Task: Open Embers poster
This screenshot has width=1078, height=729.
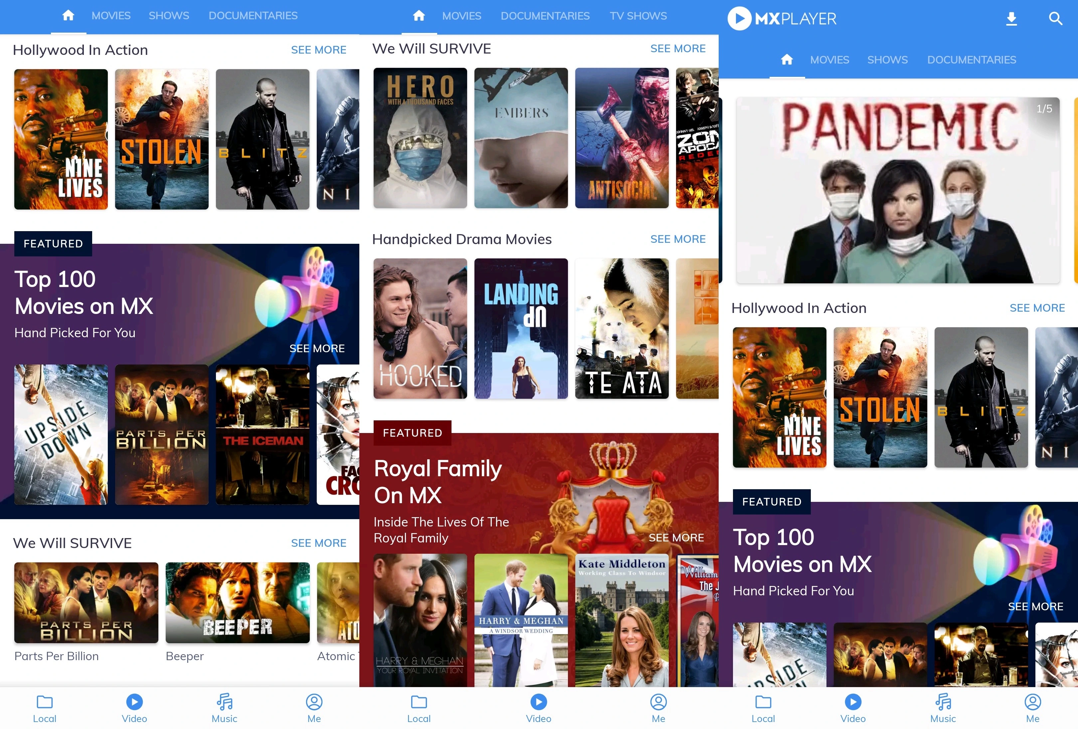Action: [x=521, y=138]
